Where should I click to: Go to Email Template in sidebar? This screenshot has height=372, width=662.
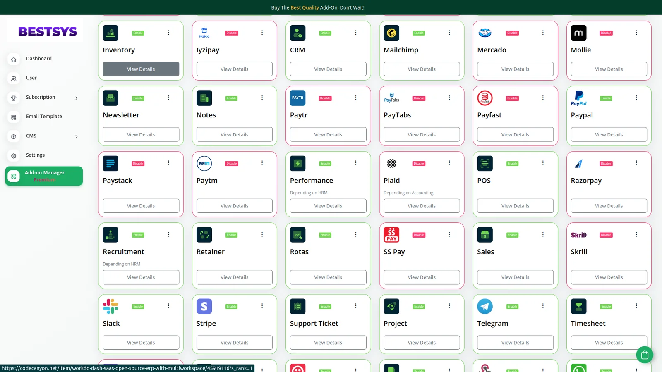click(44, 117)
